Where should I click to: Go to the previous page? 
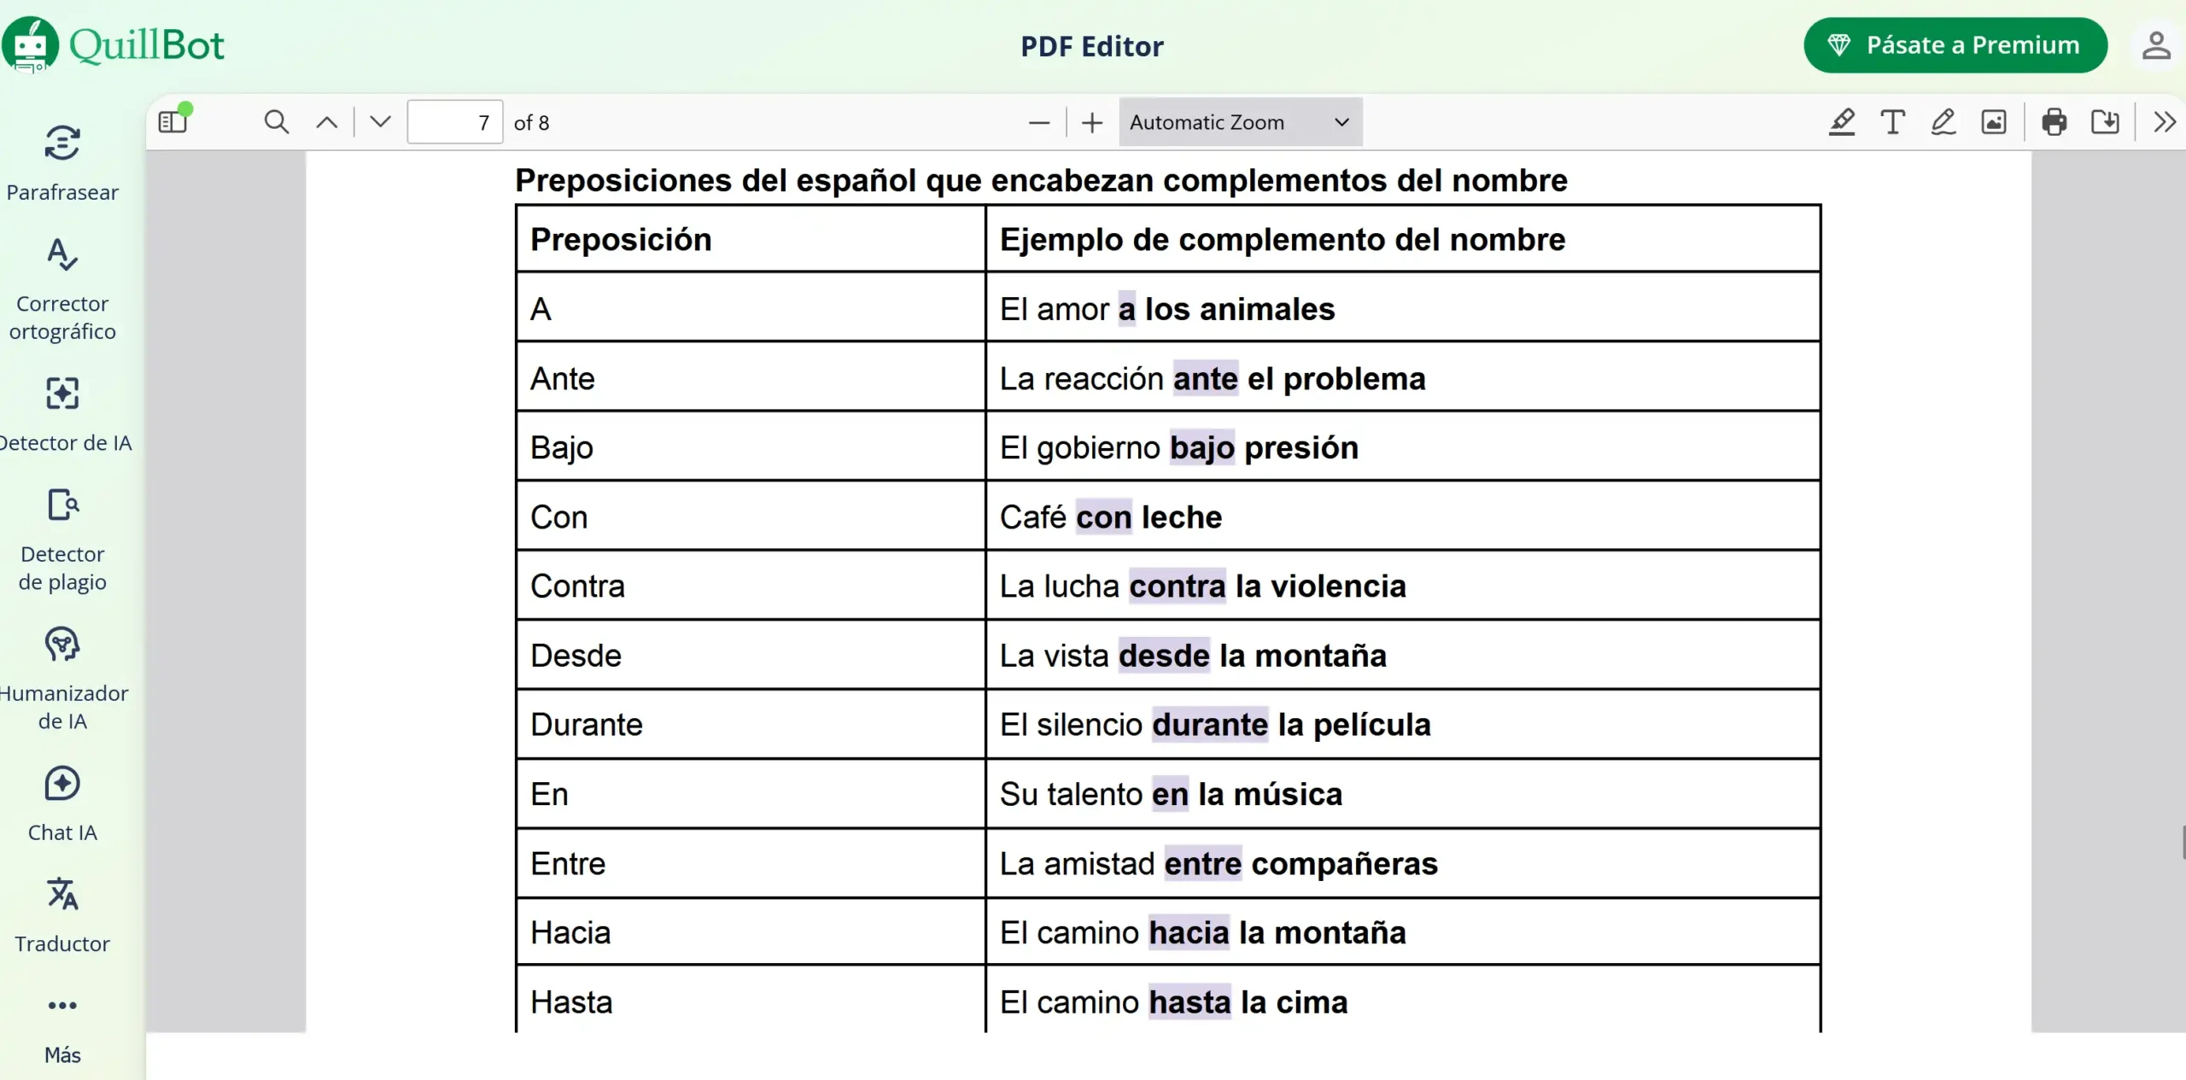point(325,122)
